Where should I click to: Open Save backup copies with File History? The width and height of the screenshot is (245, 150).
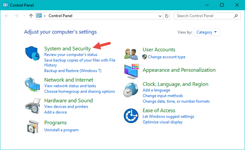[80, 63]
